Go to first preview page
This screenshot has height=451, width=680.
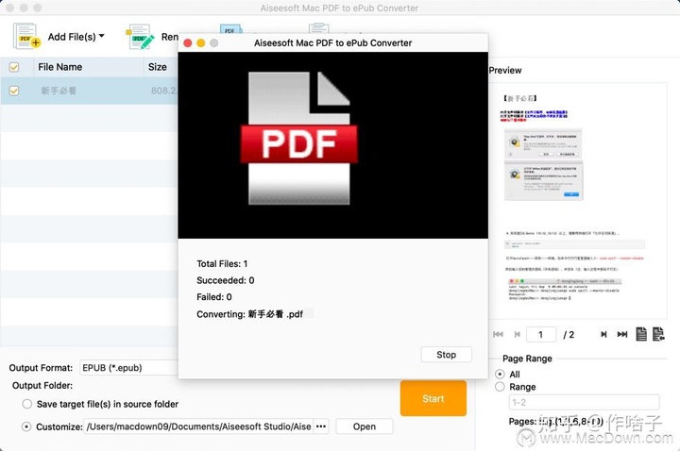(x=499, y=334)
